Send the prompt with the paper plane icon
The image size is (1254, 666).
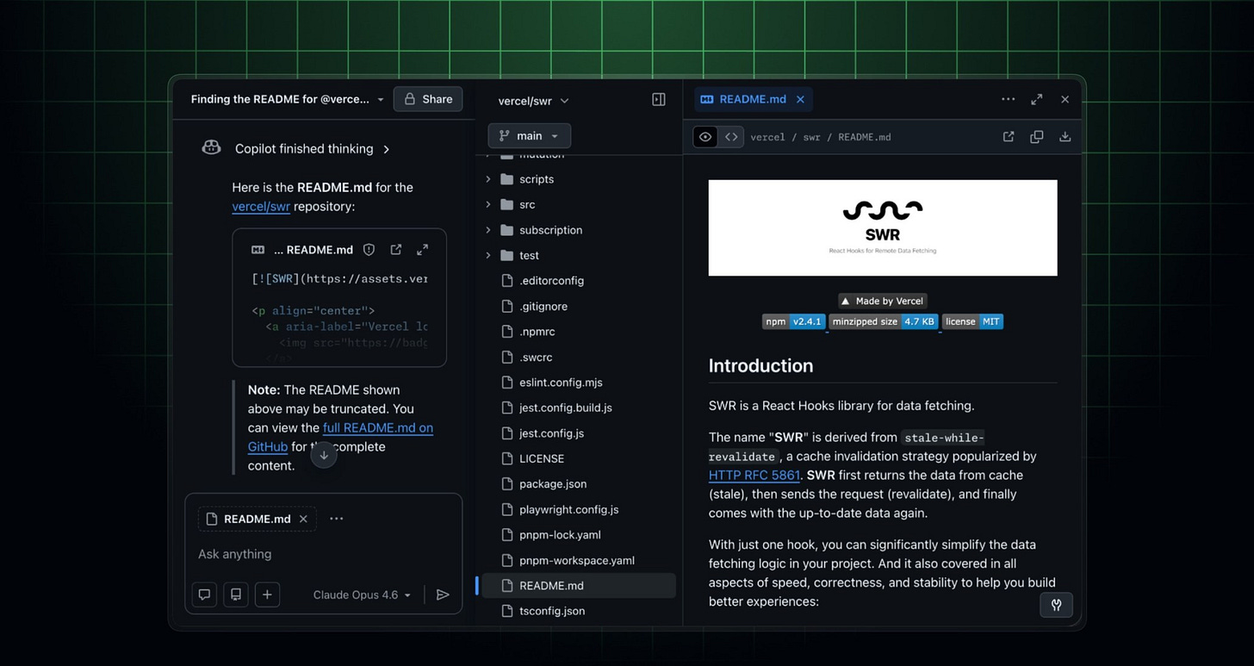443,594
